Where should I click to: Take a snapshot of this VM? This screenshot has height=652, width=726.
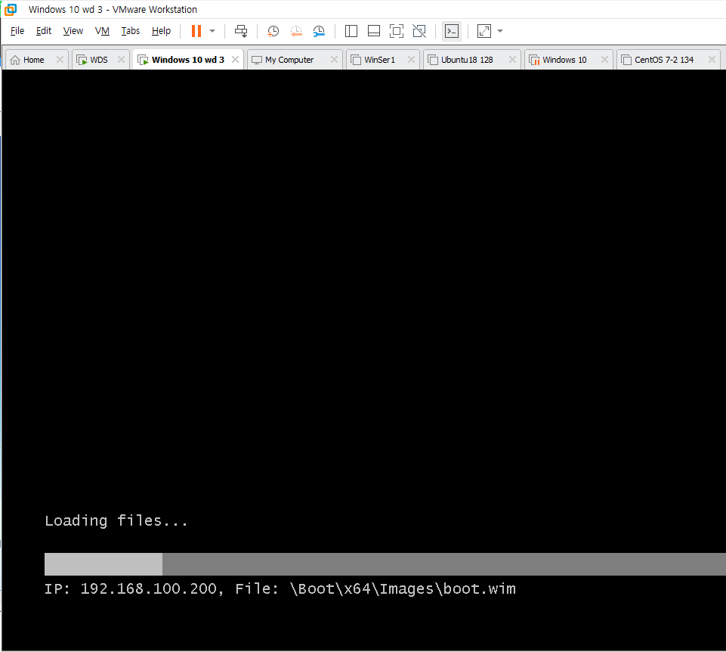point(273,31)
